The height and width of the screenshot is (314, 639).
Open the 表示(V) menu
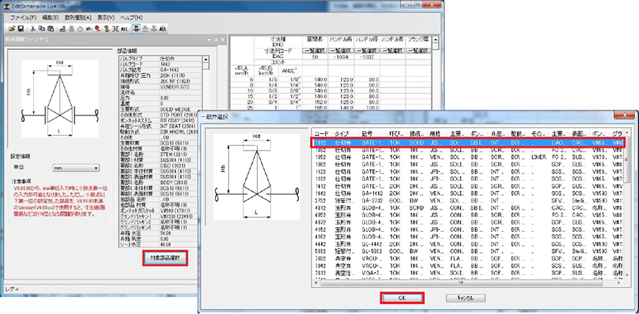(106, 18)
